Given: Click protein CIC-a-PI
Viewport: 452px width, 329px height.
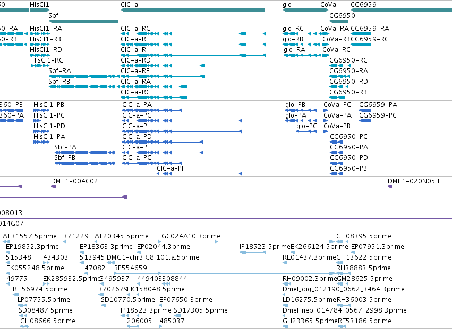Looking at the screenshot, I should click(x=199, y=174).
